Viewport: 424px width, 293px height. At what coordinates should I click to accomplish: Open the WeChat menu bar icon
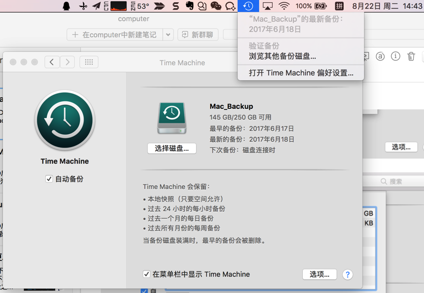coord(216,6)
